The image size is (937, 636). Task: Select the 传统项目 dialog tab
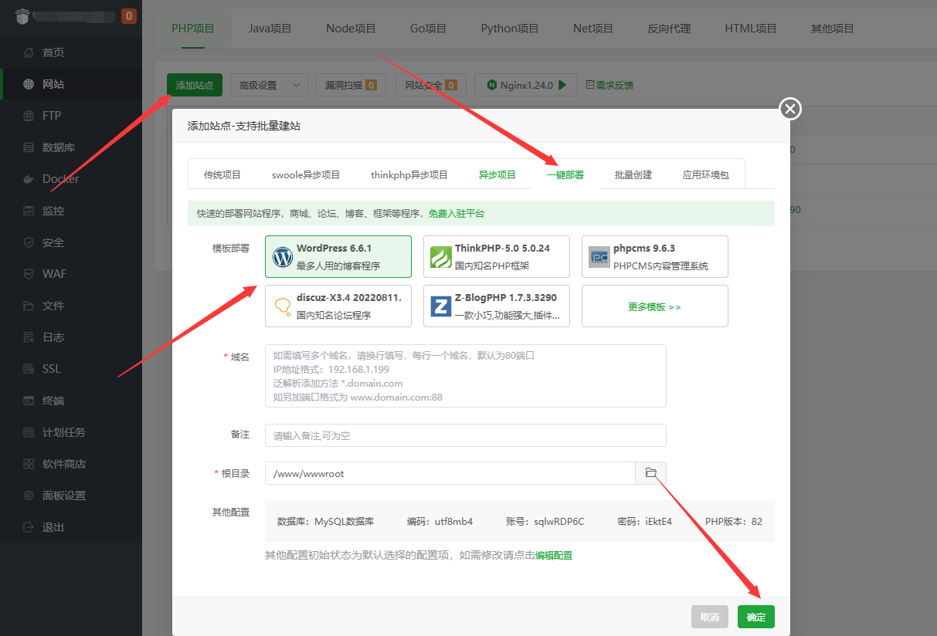click(222, 174)
